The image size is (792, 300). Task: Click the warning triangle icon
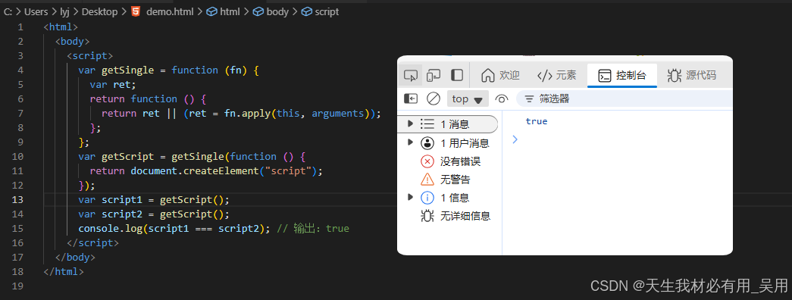point(427,180)
